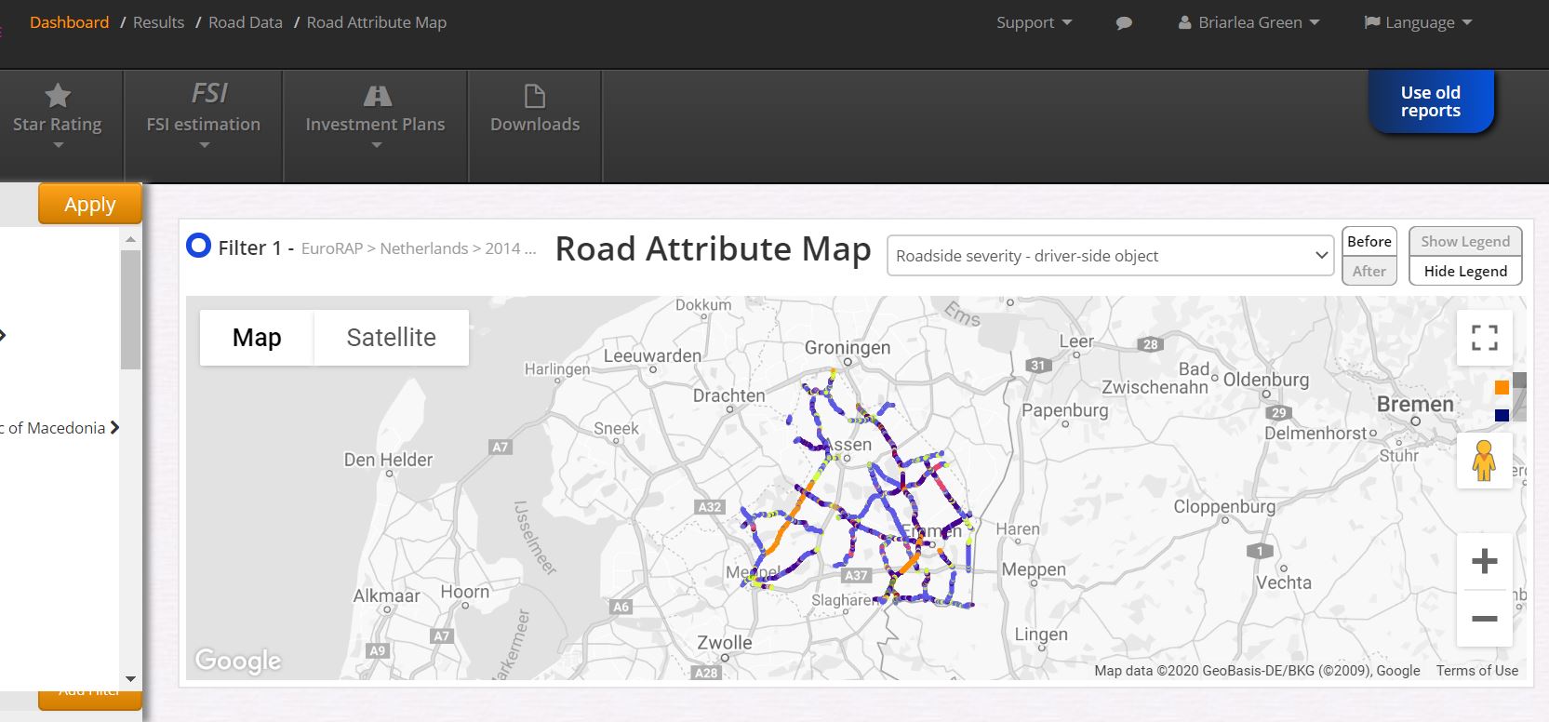Open the Language dropdown
Image resolution: width=1549 pixels, height=722 pixels.
tap(1418, 23)
